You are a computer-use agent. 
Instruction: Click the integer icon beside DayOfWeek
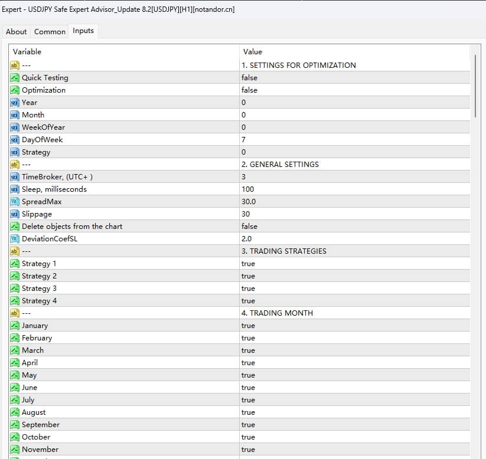pyautogui.click(x=15, y=140)
